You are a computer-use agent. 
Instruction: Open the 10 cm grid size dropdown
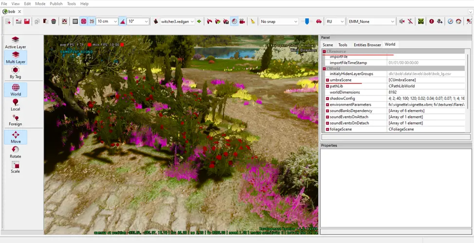point(115,21)
